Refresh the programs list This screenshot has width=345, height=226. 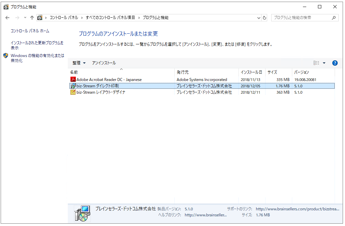[265, 18]
